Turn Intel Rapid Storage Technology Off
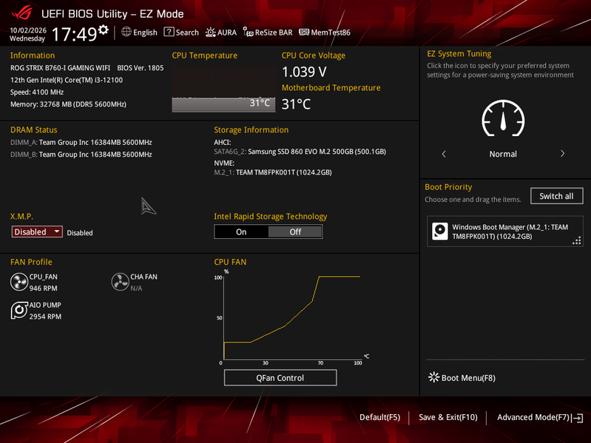The height and width of the screenshot is (443, 591). (x=295, y=232)
